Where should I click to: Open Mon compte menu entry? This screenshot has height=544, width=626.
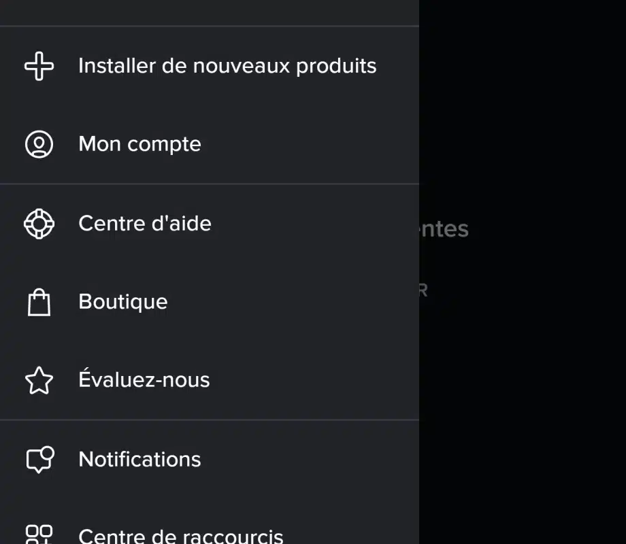click(x=139, y=144)
